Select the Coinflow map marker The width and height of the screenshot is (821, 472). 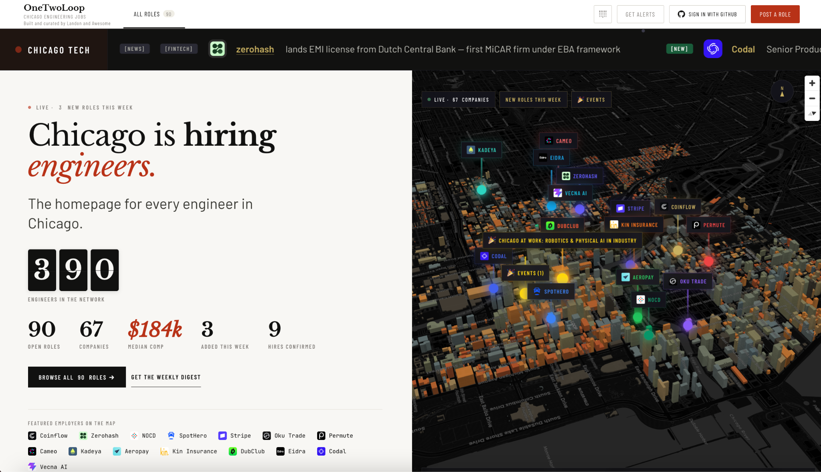click(x=678, y=207)
